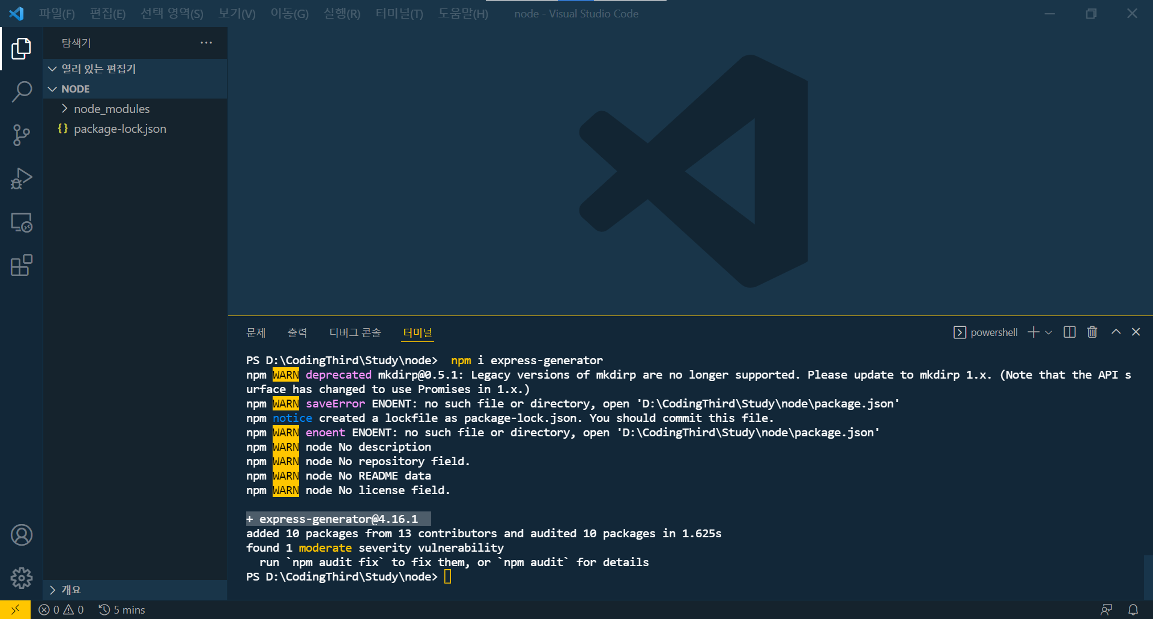
Task: Open the package-lock.json file
Action: click(x=135, y=129)
